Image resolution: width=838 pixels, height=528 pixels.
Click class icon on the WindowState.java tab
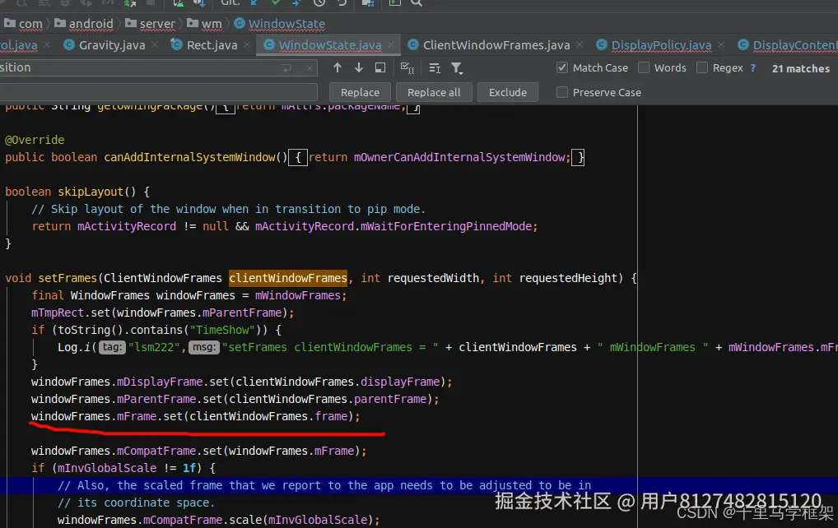[269, 45]
